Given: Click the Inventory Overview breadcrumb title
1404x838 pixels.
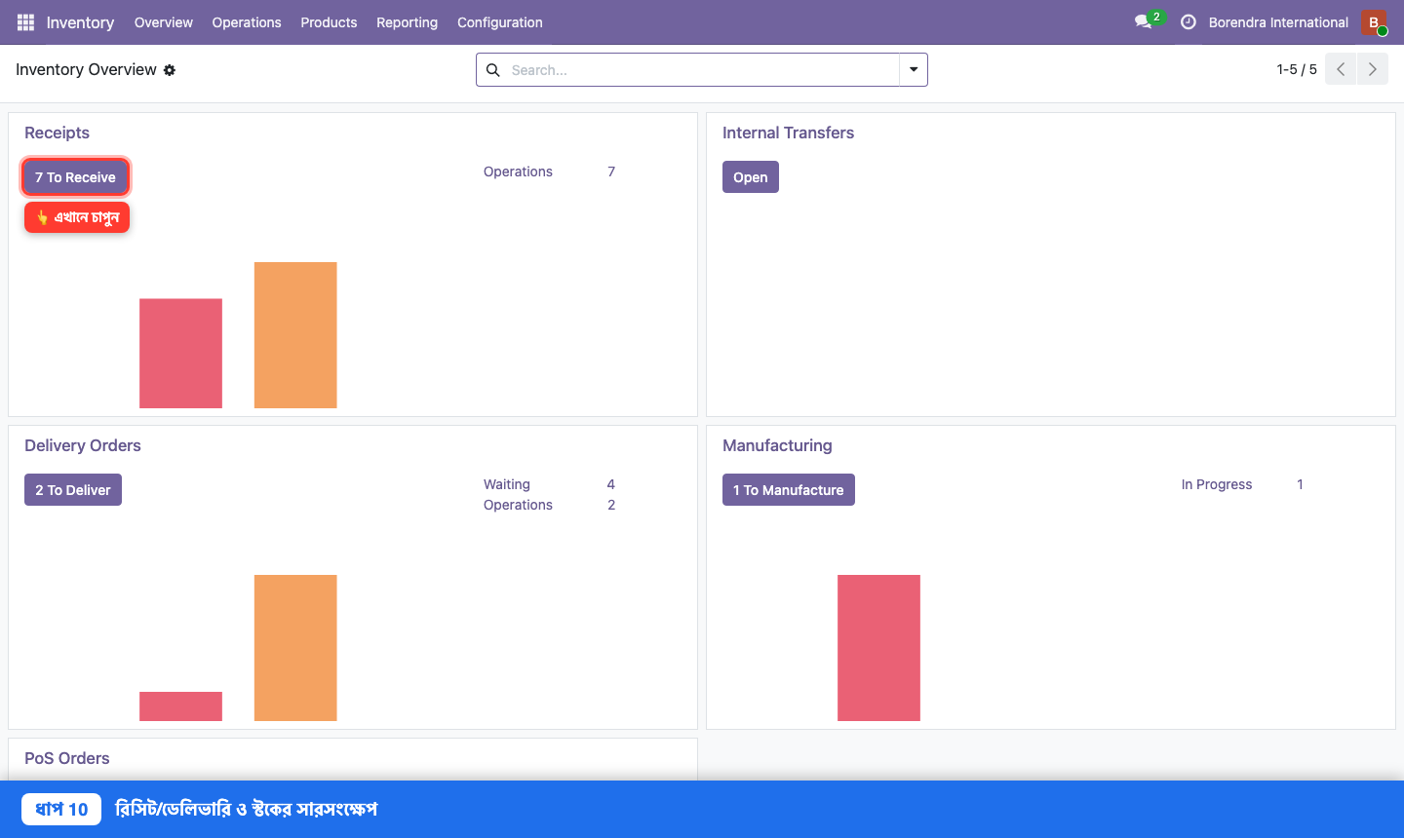Looking at the screenshot, I should pos(86,70).
